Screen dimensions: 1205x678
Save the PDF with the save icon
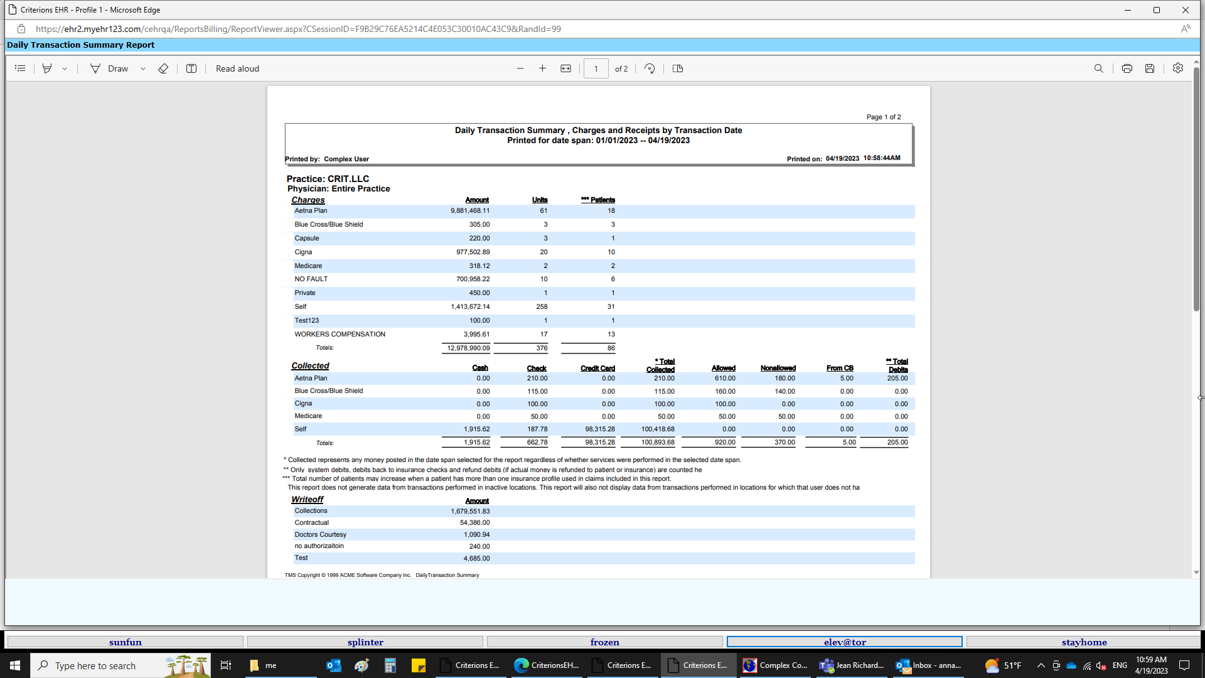(x=1150, y=68)
